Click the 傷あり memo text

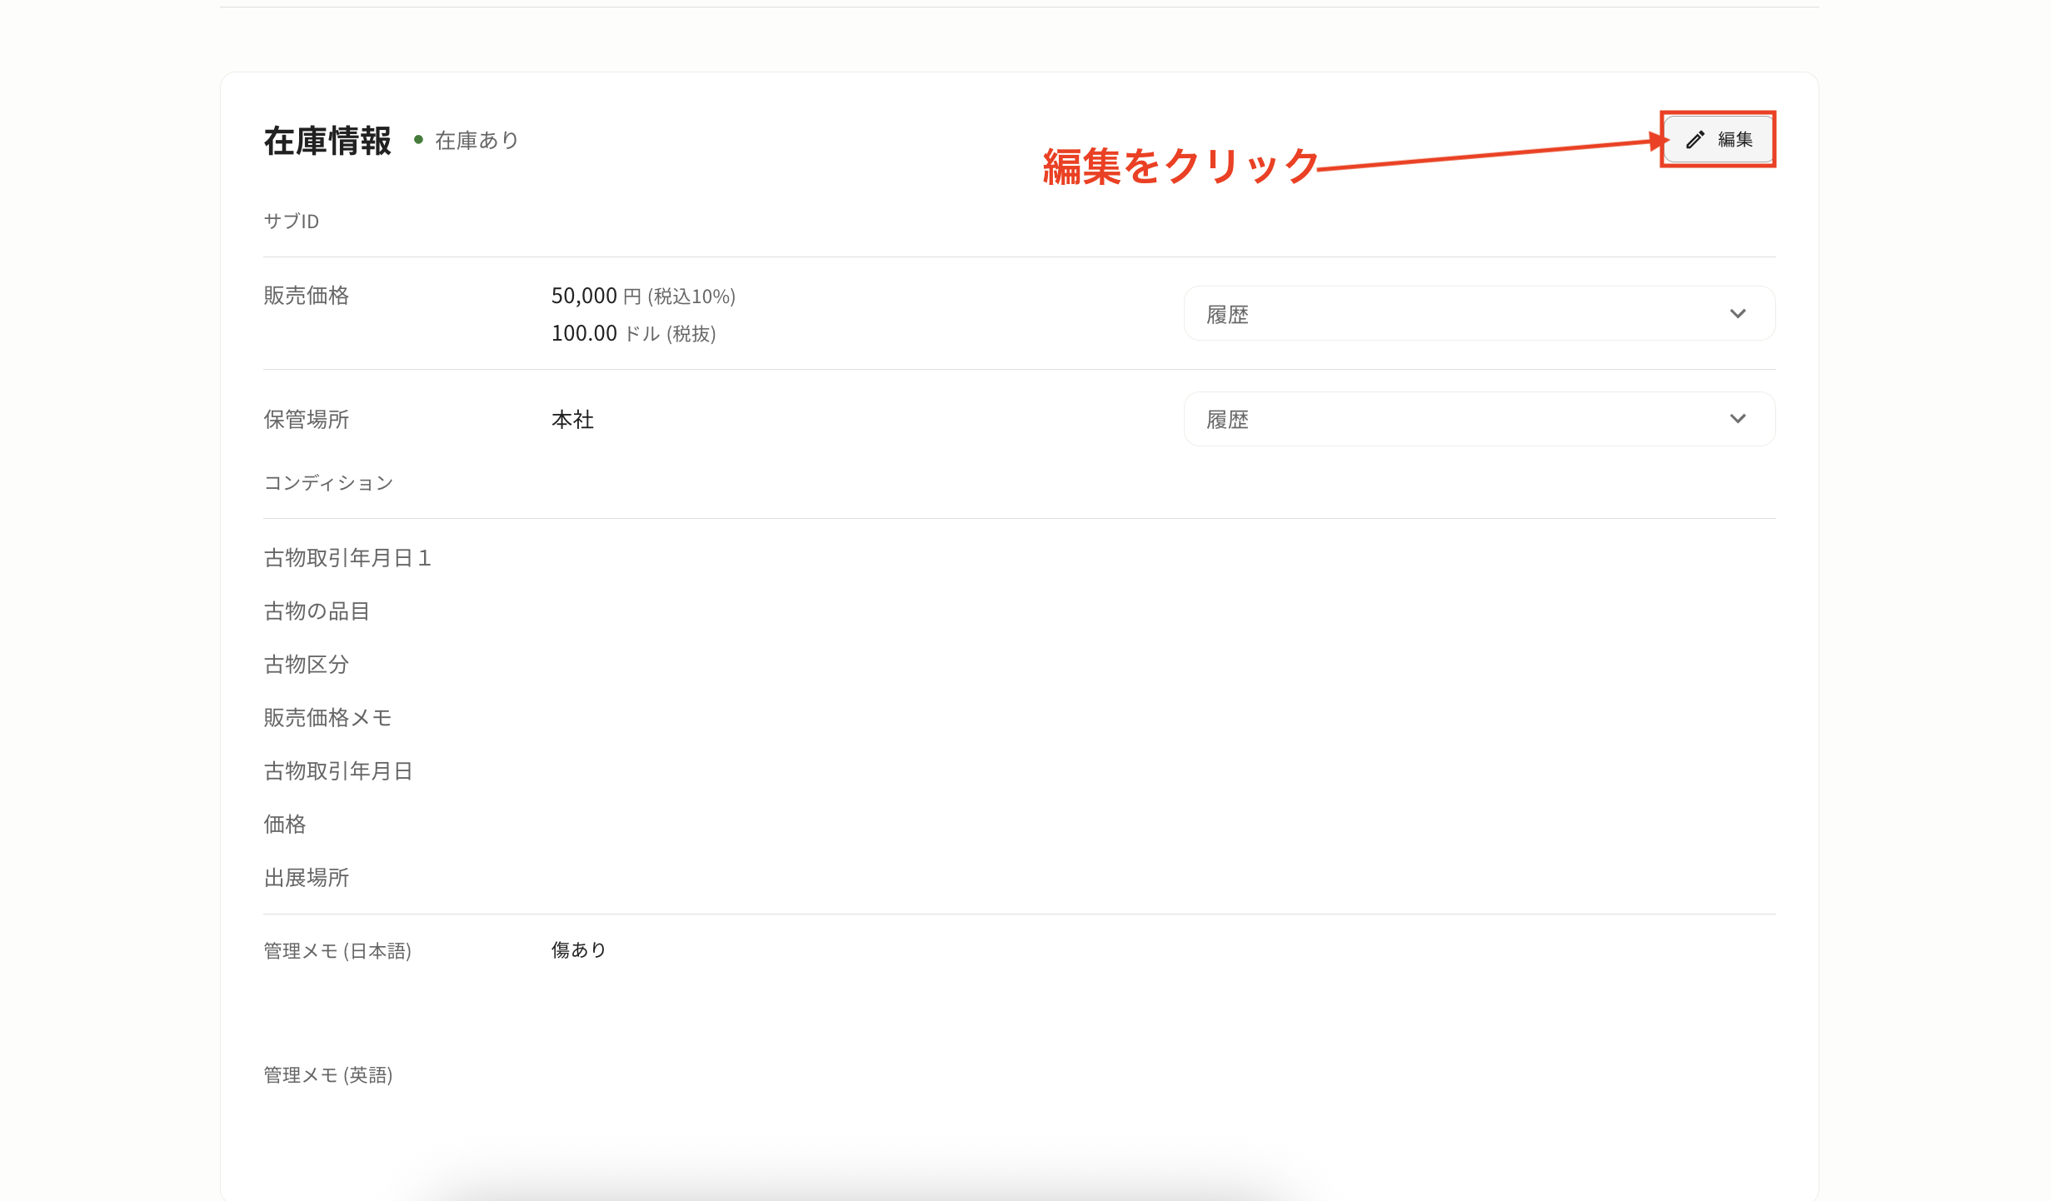[578, 949]
